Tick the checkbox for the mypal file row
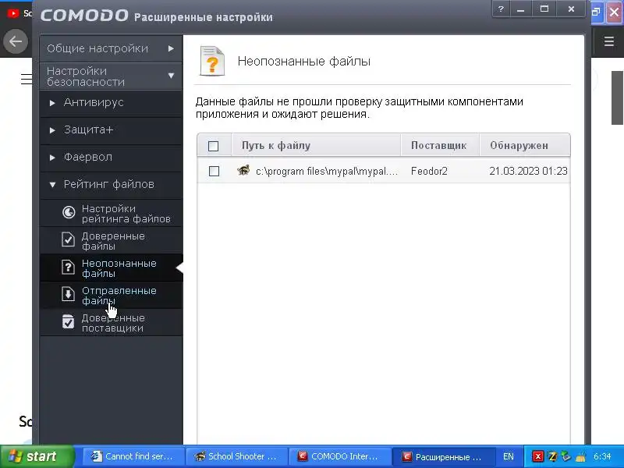This screenshot has height=468, width=624. click(214, 171)
